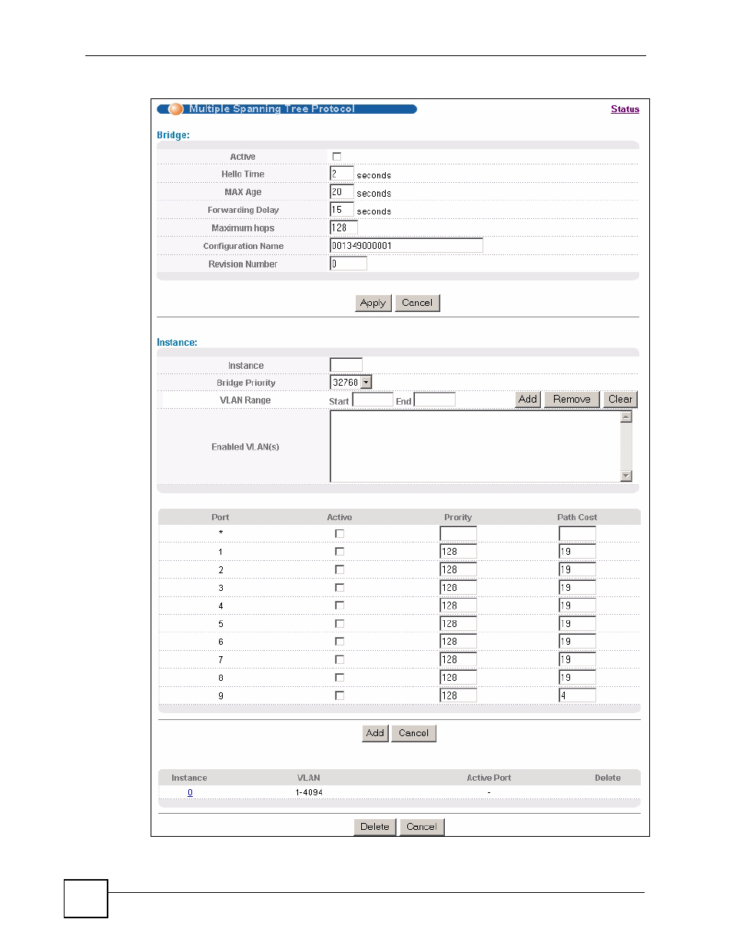Click Enabled VLAN(s) scrollbar down arrow
The image size is (733, 949).
(626, 476)
